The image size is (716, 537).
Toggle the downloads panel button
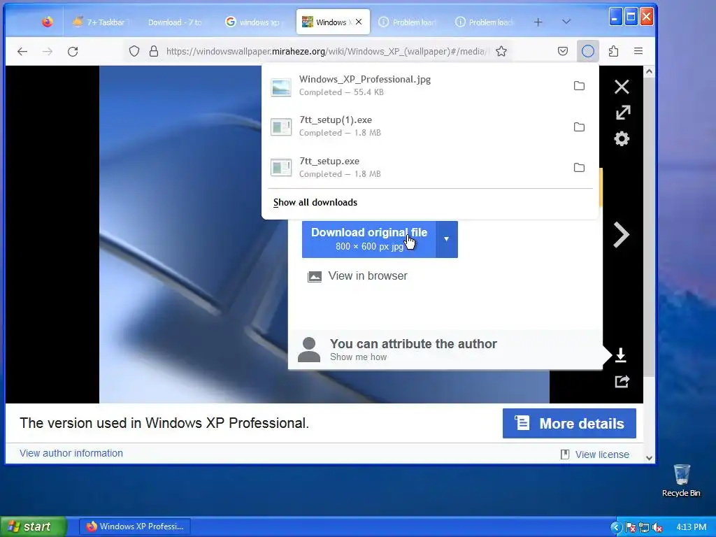coord(587,51)
